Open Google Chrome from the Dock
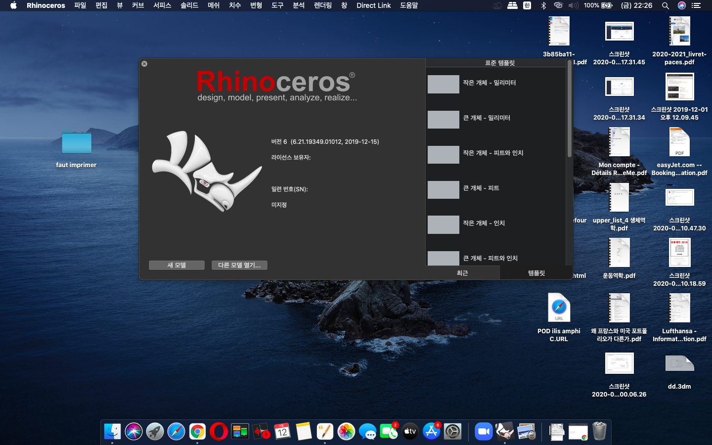 (197, 432)
